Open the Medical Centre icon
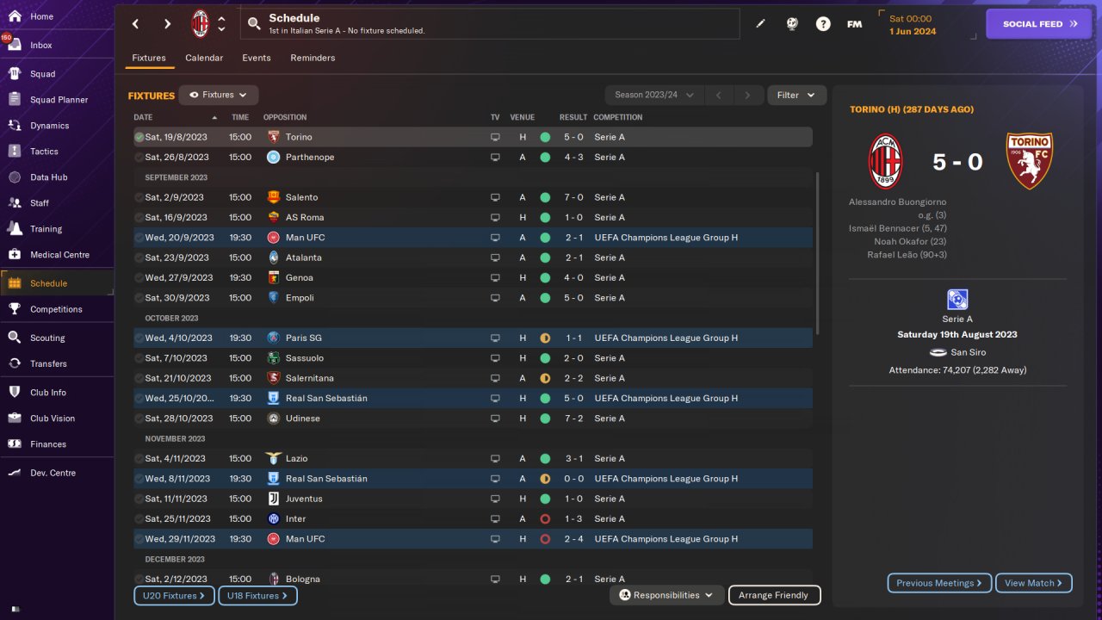 [x=15, y=255]
